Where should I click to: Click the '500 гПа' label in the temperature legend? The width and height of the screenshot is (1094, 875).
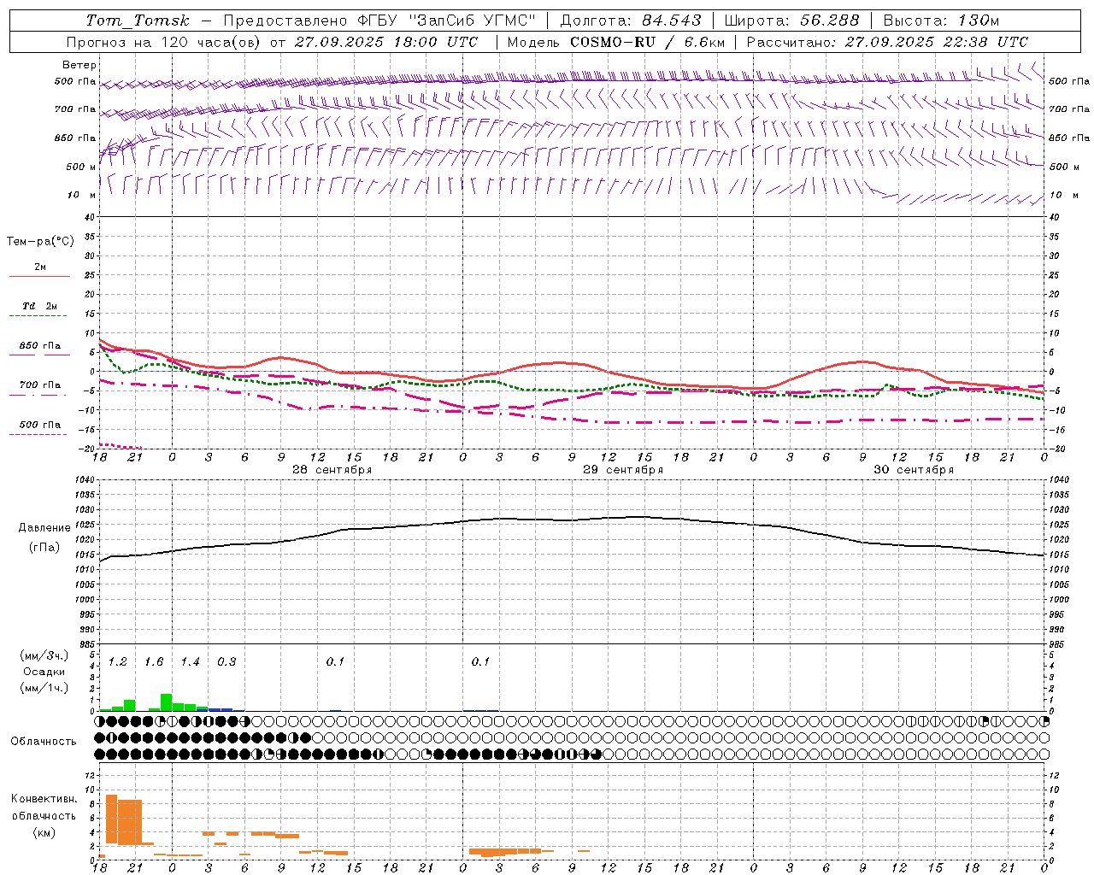tap(39, 425)
